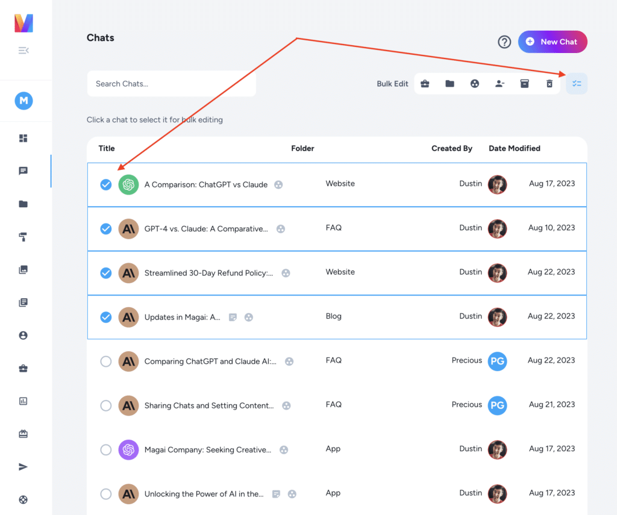Focus the Search Chats field
This screenshot has height=515, width=617.
(172, 84)
